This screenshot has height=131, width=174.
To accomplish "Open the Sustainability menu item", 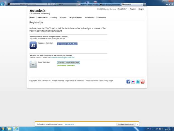I will pyautogui.click(x=90, y=17).
